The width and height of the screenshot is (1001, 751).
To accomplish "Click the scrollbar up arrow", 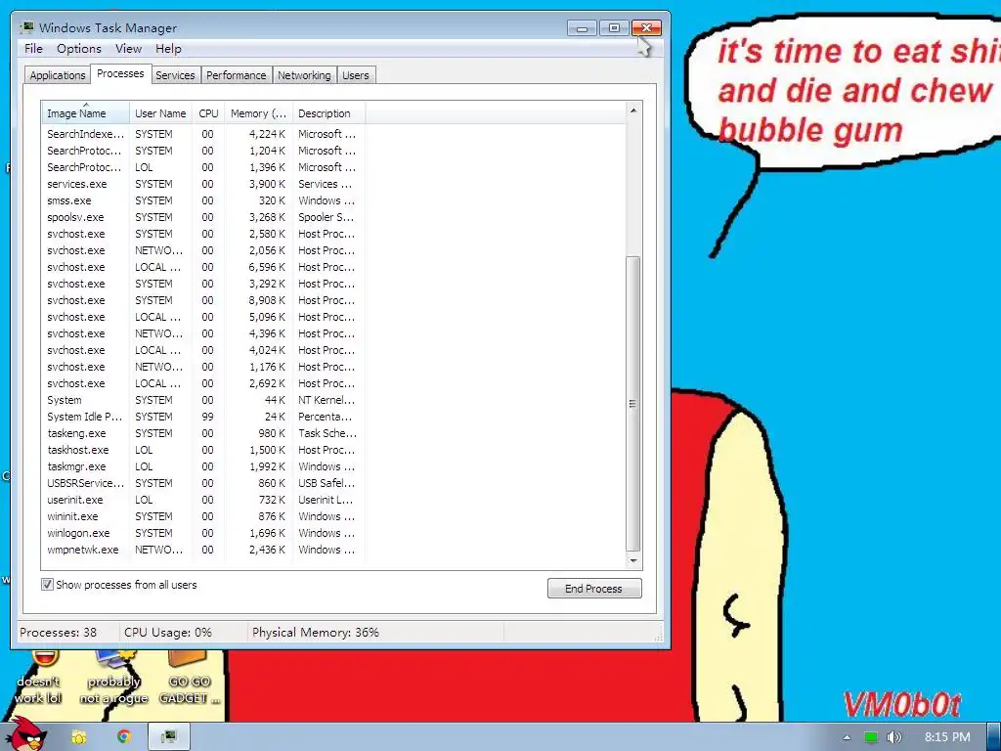I will (x=632, y=110).
